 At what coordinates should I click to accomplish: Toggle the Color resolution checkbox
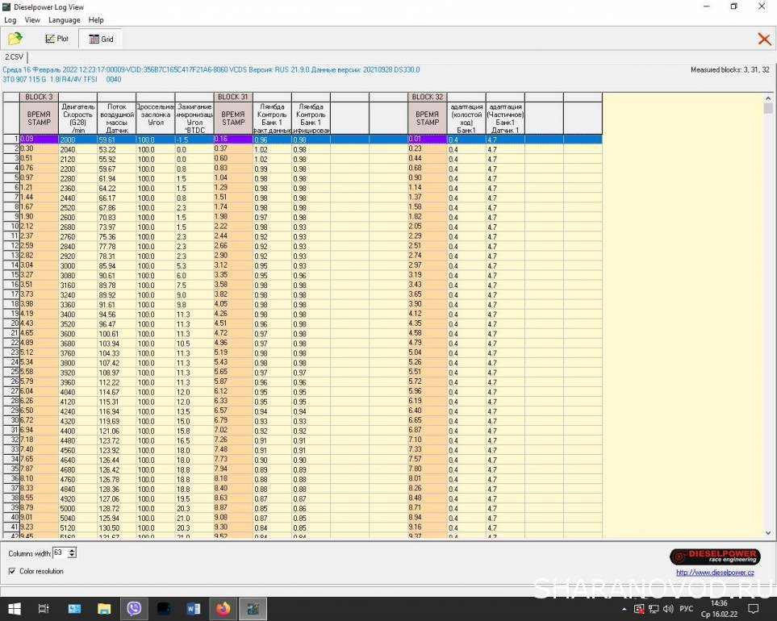[x=12, y=571]
